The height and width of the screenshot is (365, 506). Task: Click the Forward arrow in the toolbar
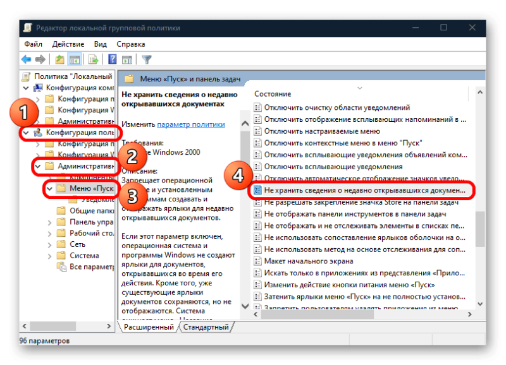click(x=40, y=59)
